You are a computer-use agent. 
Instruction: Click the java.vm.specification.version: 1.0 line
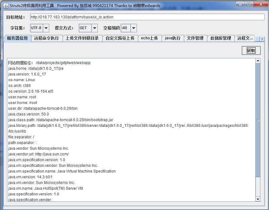tap(37, 160)
